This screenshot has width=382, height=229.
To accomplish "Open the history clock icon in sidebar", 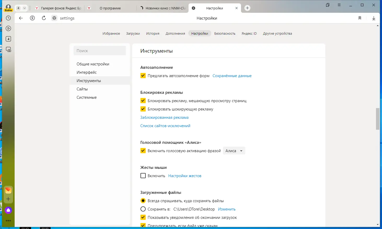I will (x=8, y=18).
